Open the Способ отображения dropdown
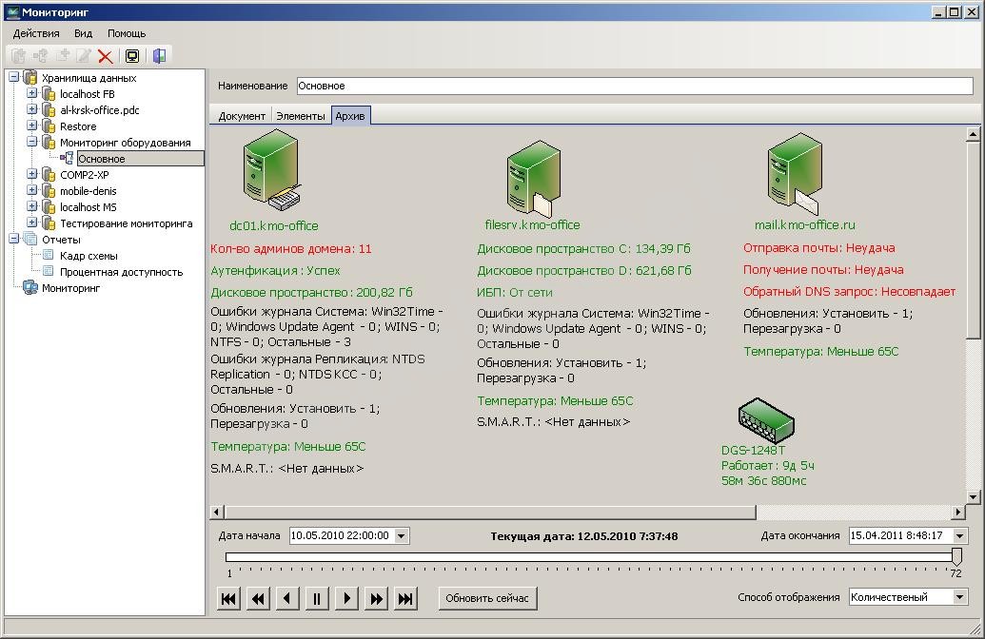The width and height of the screenshot is (985, 639). tap(959, 597)
